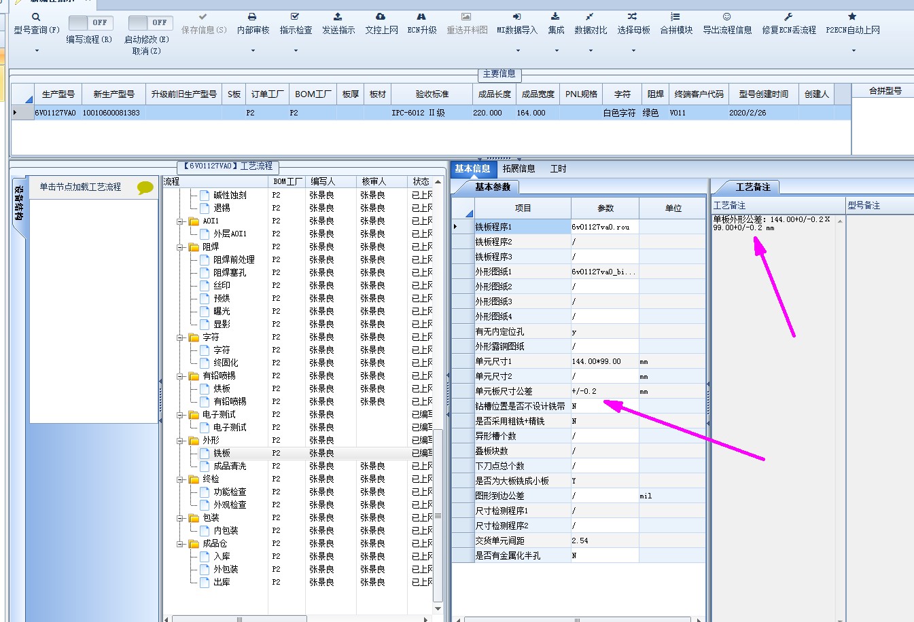
Task: Toggle the 启动修改(E) OFF switch
Action: coord(150,23)
